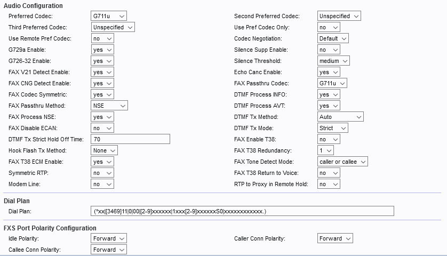Viewport: 447px width, 256px height.
Task: Click the Audio Configuration section heading
Action: 33,6
